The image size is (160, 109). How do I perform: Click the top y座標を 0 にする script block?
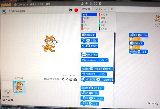(138, 35)
